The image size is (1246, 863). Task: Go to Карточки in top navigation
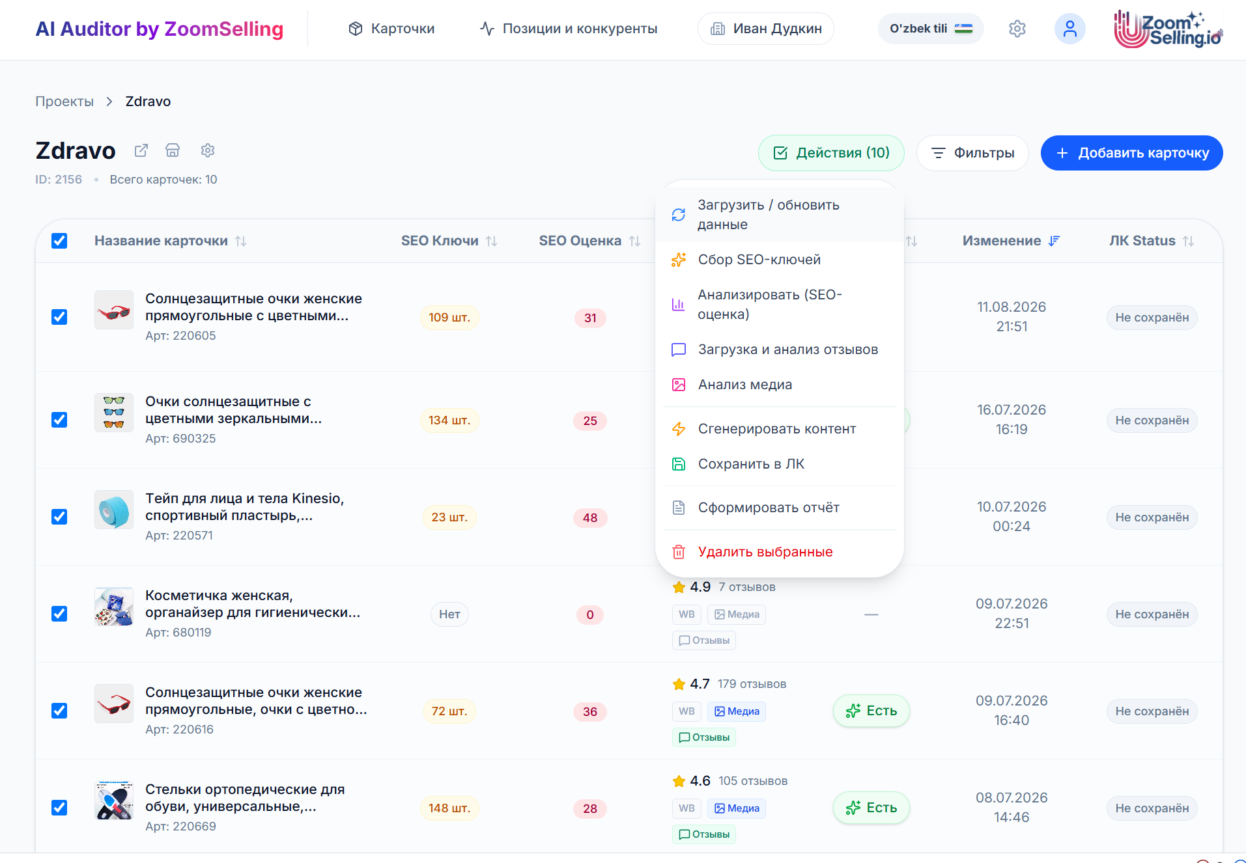[x=391, y=29]
